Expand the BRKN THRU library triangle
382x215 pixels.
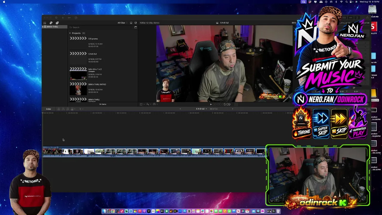point(43,27)
